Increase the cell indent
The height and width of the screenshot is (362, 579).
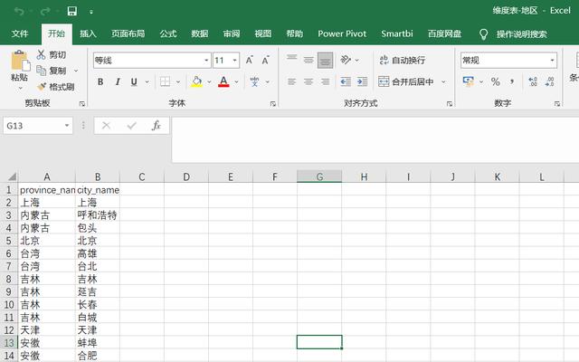(362, 81)
